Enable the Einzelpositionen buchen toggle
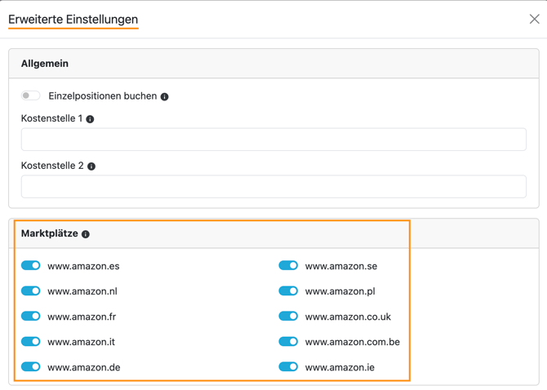This screenshot has width=547, height=390. coord(31,95)
